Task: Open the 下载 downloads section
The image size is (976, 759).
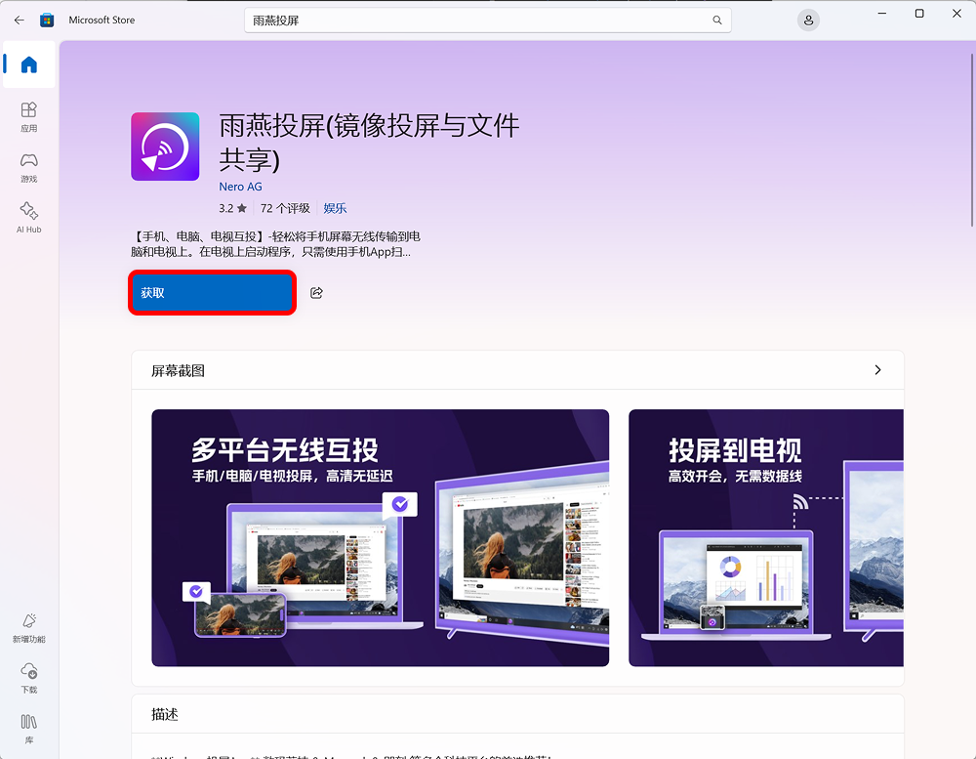Action: click(x=28, y=678)
